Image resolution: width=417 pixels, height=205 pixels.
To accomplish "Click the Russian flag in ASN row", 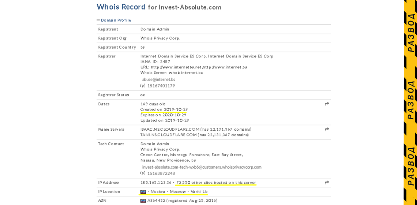I will [143, 201].
